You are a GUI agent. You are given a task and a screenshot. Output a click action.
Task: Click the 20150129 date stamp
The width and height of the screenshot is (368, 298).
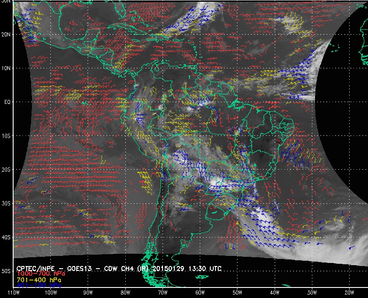point(169,269)
